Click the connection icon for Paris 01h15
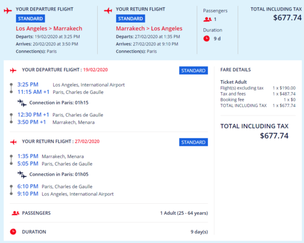This screenshot has width=304, height=243. [x=22, y=103]
